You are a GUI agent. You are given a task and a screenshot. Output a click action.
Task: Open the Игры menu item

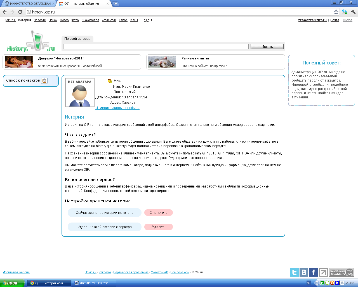click(x=134, y=20)
